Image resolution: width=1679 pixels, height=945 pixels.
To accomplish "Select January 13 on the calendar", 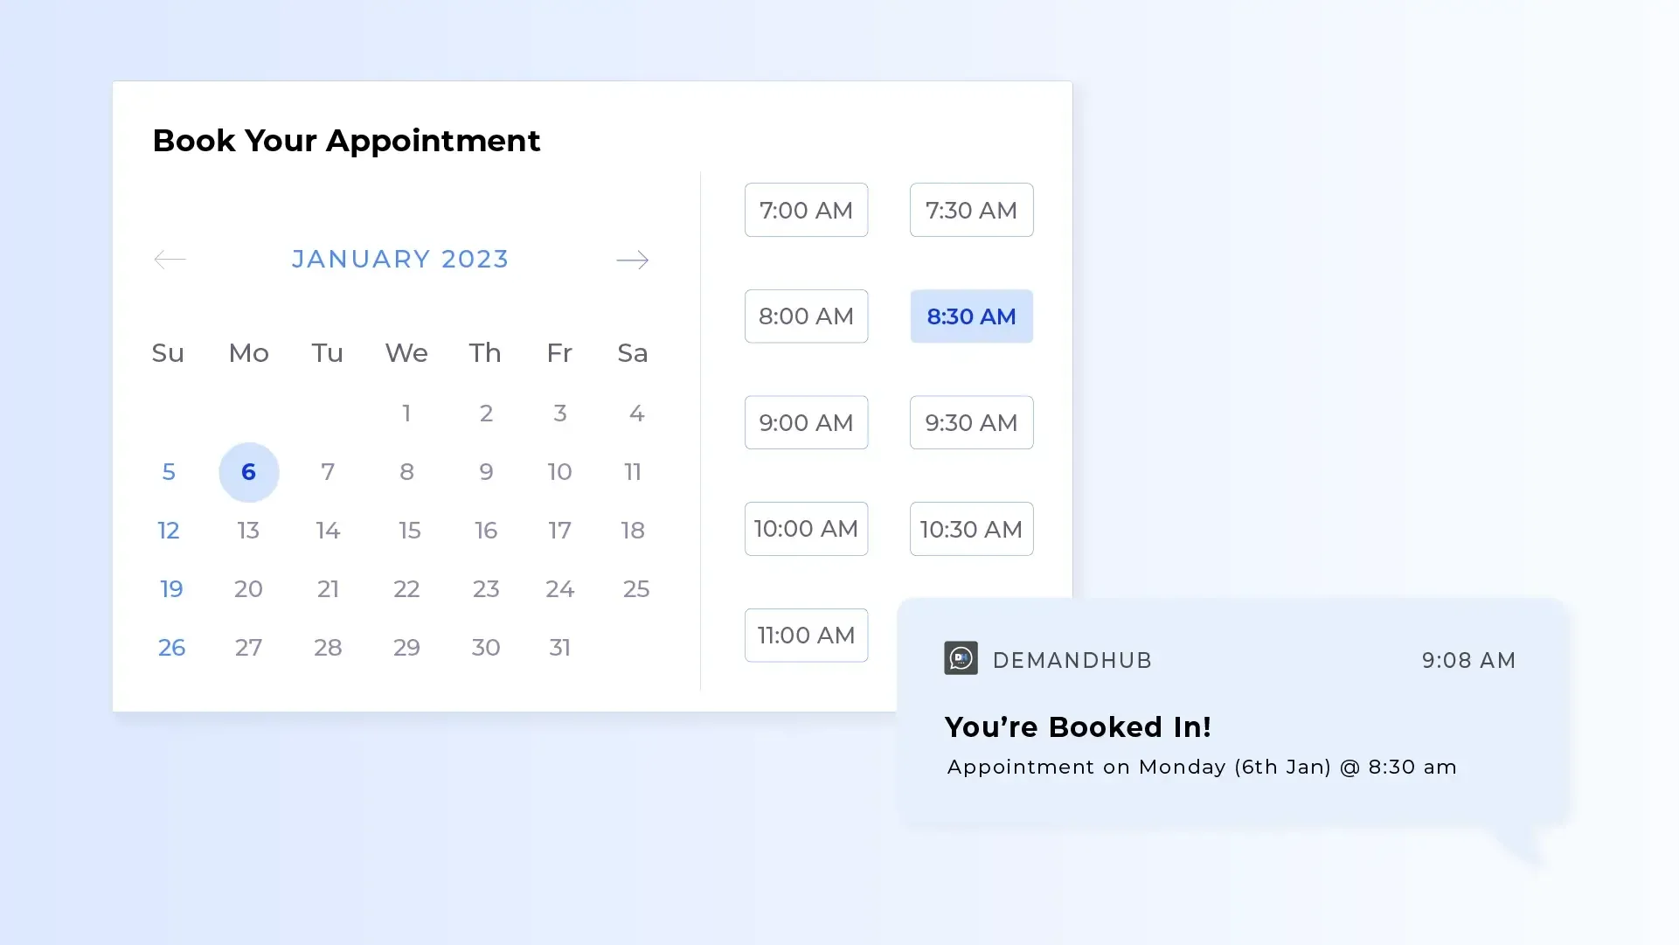I will [x=248, y=531].
